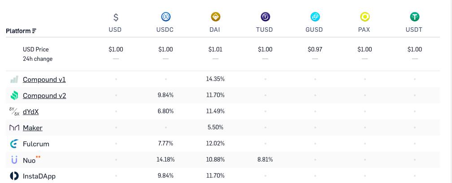The image size is (452, 183).
Task: Open the Compound v1 platform link
Action: (x=44, y=80)
